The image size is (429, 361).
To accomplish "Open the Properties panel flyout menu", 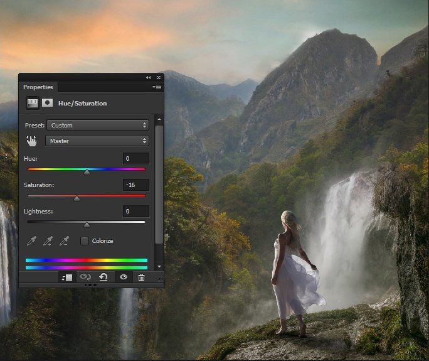I will pyautogui.click(x=157, y=87).
